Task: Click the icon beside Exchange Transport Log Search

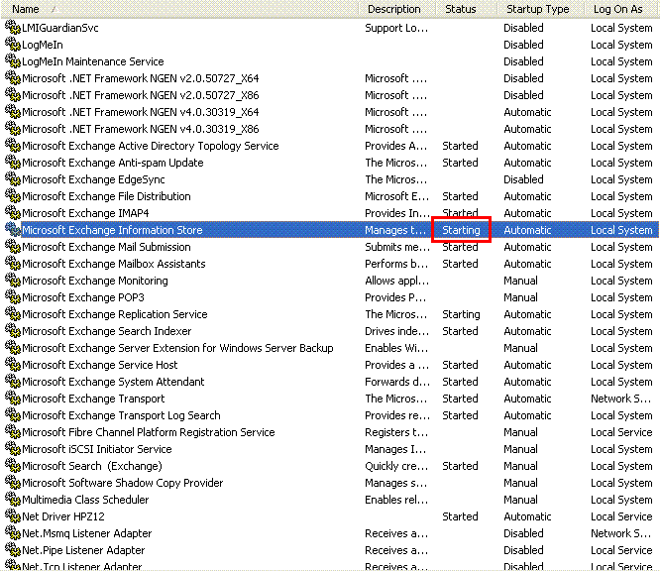Action: 13,414
